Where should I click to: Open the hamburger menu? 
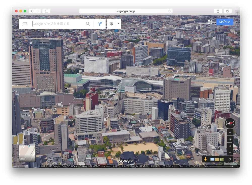point(24,24)
